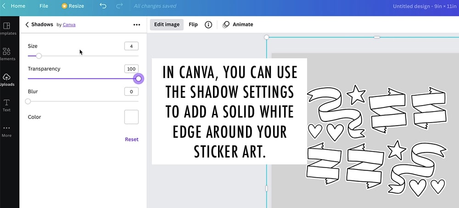
Task: Click the Transparency slider handle
Action: coord(139,79)
